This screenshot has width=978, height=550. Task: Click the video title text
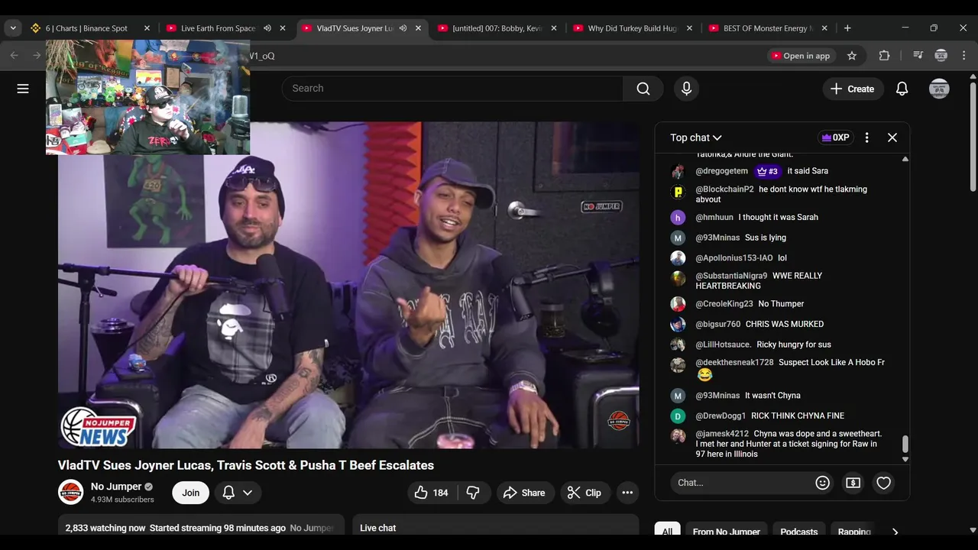(x=246, y=465)
